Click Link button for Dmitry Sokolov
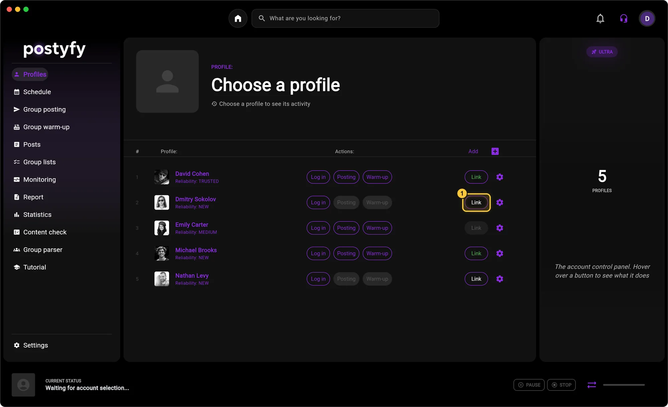668x407 pixels. [x=476, y=202]
